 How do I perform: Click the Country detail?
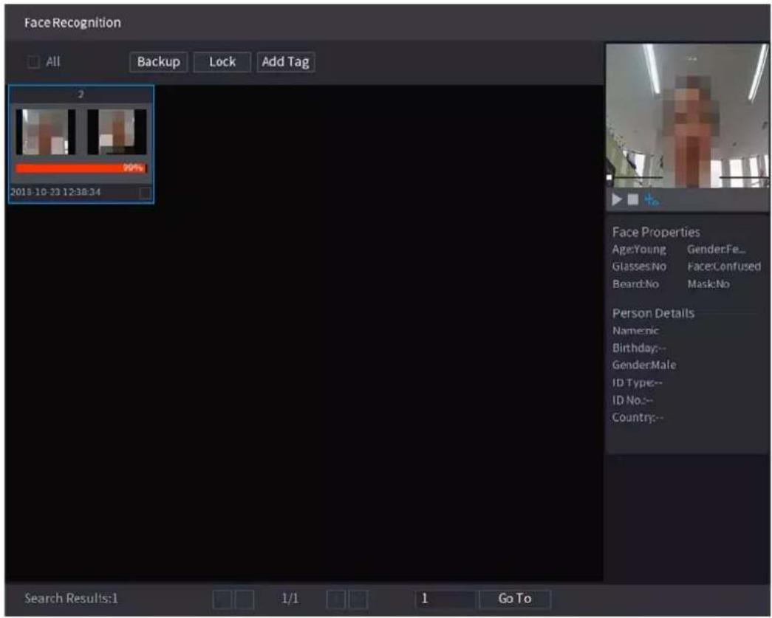[638, 417]
